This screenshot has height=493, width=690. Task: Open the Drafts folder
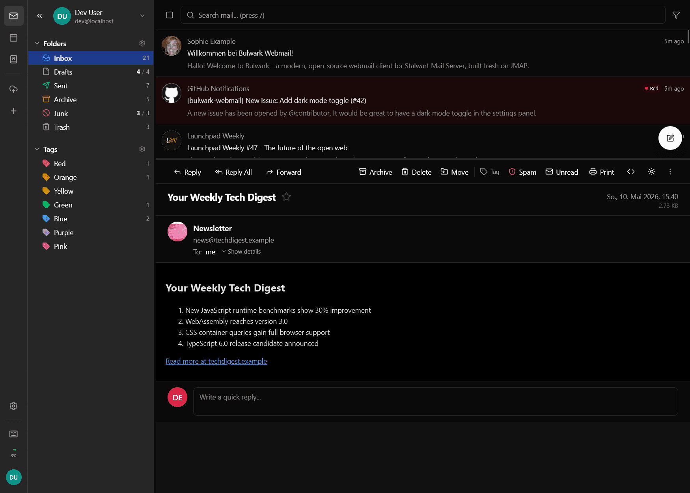[91, 72]
